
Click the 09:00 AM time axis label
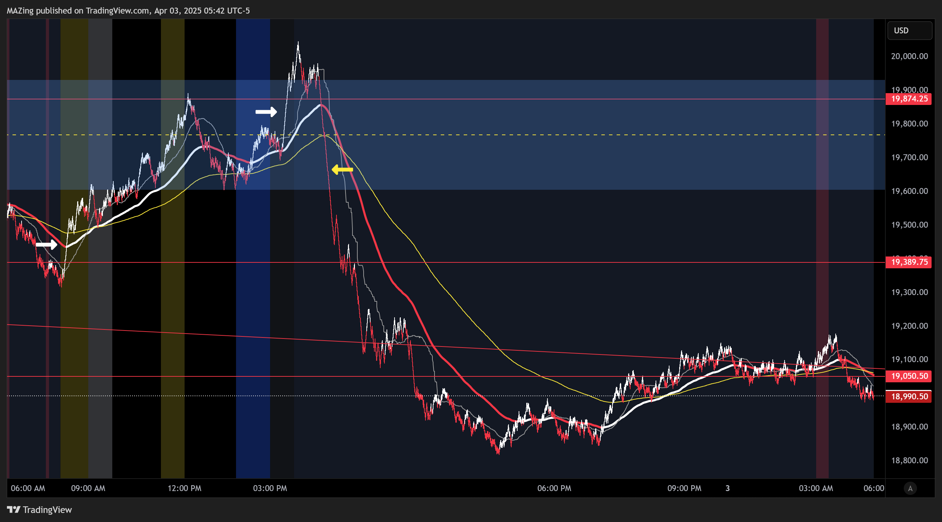(x=88, y=488)
